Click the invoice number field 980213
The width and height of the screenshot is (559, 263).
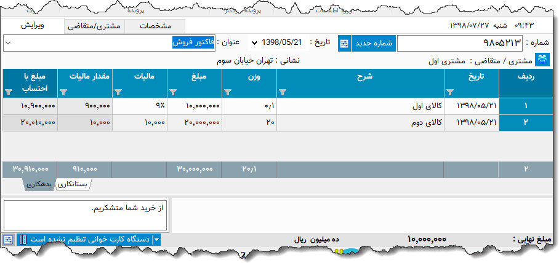tap(459, 44)
